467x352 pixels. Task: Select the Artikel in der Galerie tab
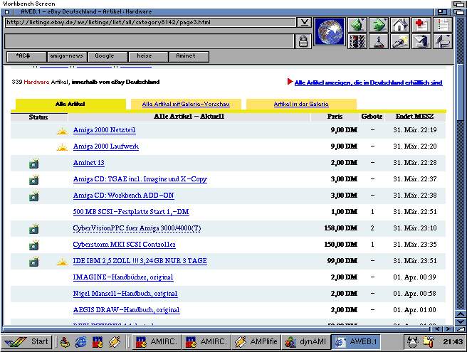[x=301, y=105]
